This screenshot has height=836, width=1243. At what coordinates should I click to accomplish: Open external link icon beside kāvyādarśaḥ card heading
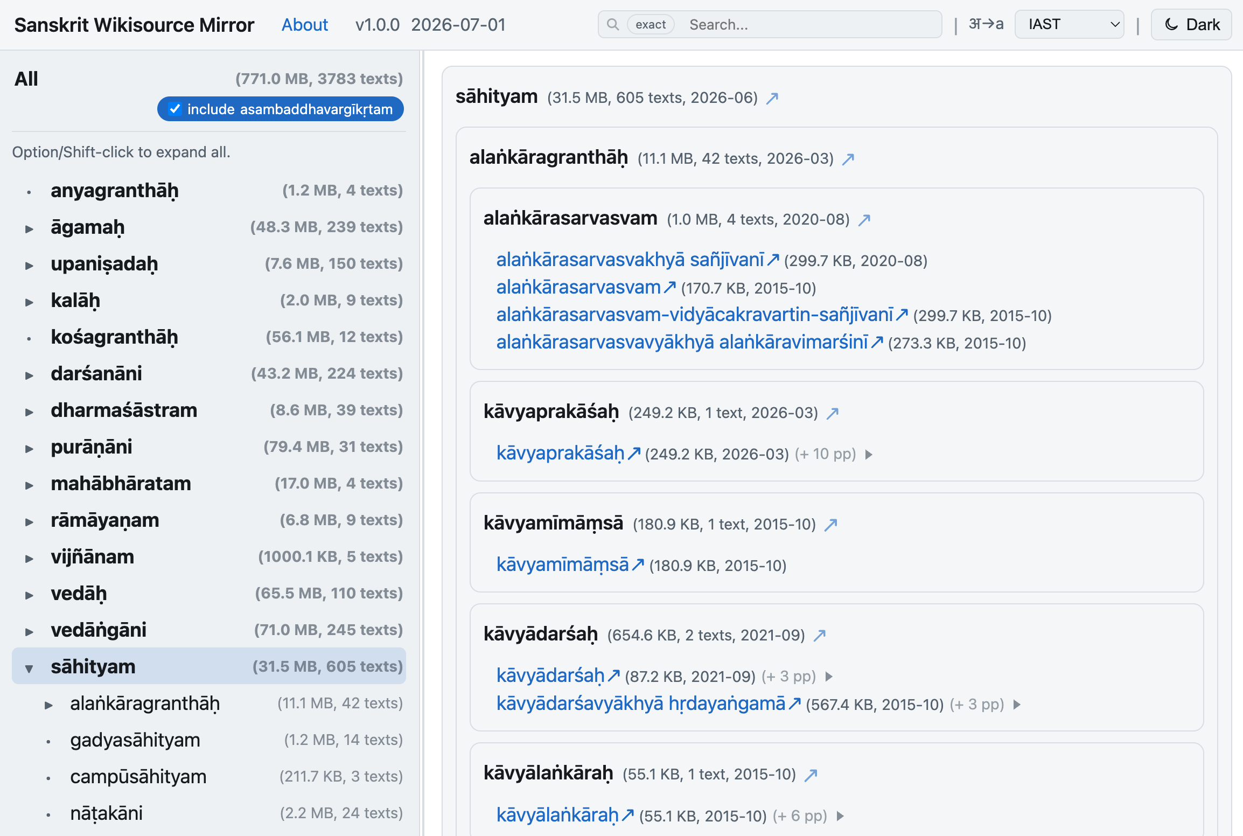click(x=820, y=636)
